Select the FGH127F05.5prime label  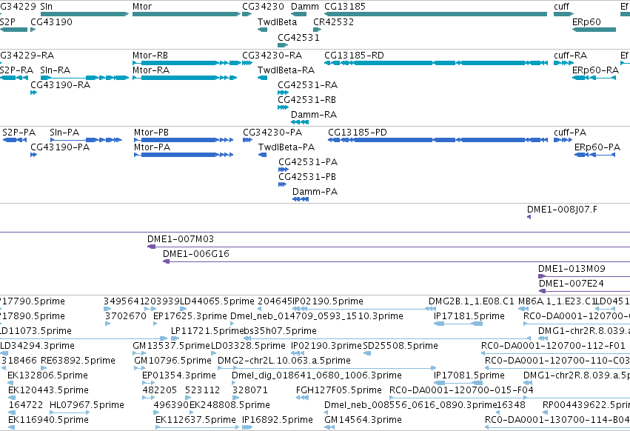(x=339, y=390)
